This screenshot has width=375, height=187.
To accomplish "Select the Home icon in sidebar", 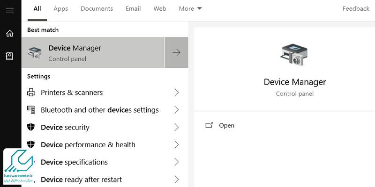I will pyautogui.click(x=9, y=34).
